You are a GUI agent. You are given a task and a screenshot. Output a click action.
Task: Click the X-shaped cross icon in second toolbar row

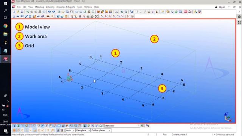[x=96, y=16]
